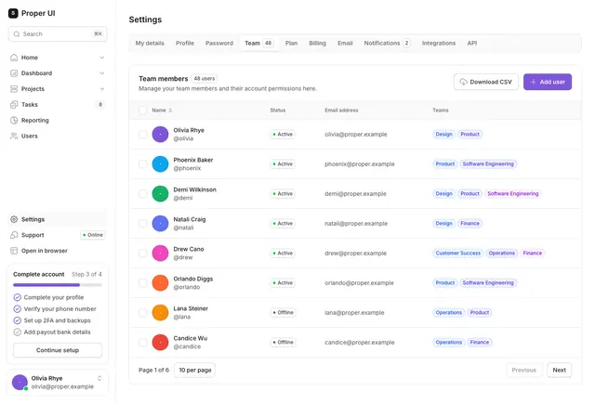Click the Proper UI logo icon
This screenshot has height=404, width=595.
click(x=13, y=13)
